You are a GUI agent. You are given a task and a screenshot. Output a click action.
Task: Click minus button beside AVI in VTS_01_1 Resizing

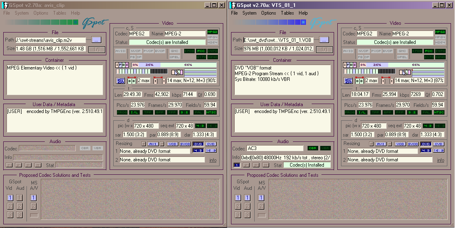(x=389, y=144)
